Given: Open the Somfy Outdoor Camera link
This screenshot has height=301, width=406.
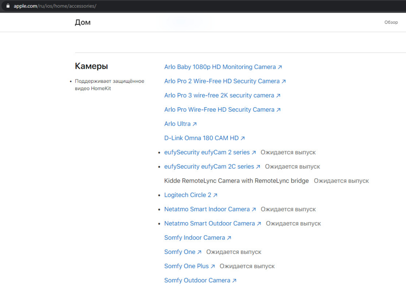Looking at the screenshot, I should click(x=200, y=281).
